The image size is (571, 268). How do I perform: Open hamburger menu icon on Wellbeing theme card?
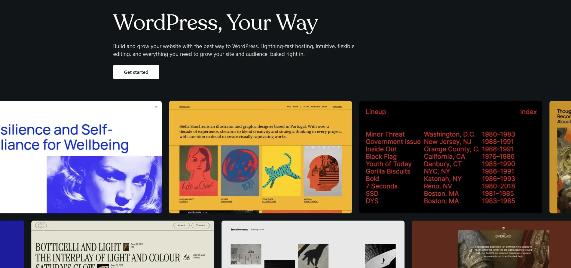coord(156,107)
